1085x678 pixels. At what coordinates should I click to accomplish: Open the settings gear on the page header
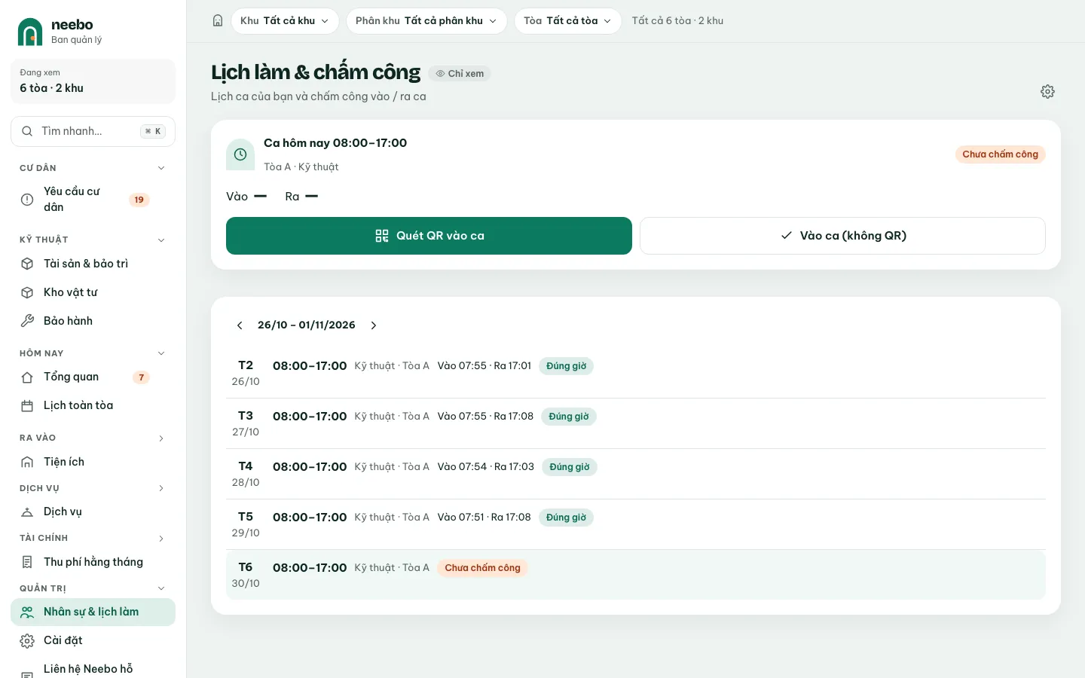point(1047,91)
